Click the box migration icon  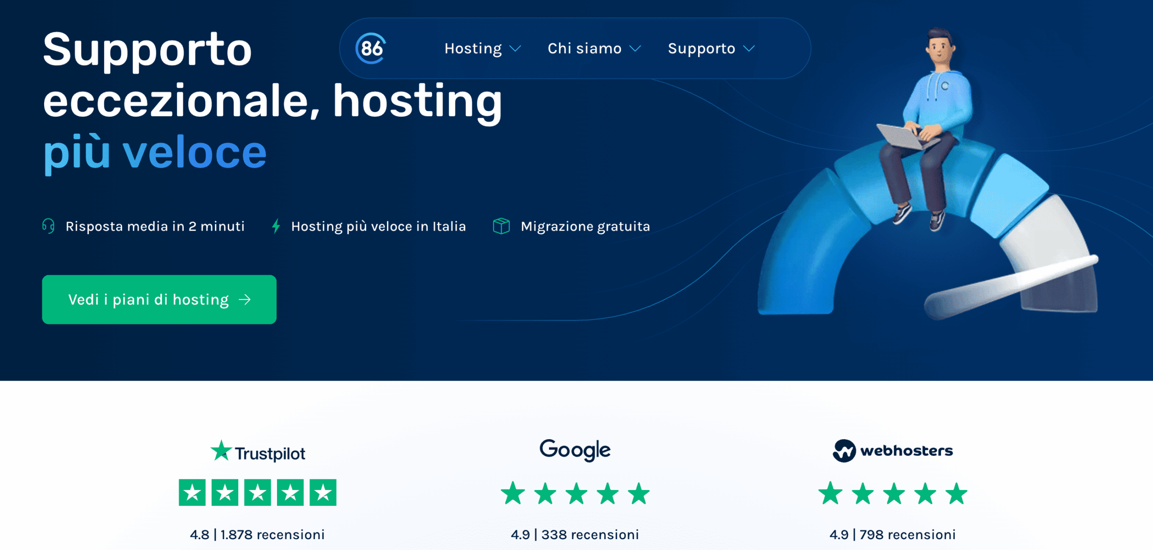(x=501, y=226)
